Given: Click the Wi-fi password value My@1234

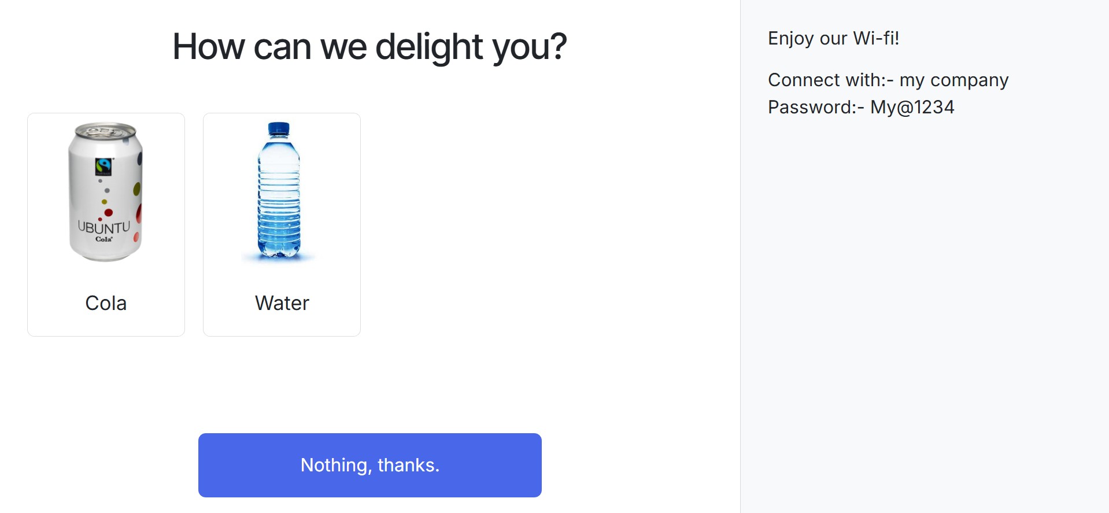Looking at the screenshot, I should coord(912,107).
